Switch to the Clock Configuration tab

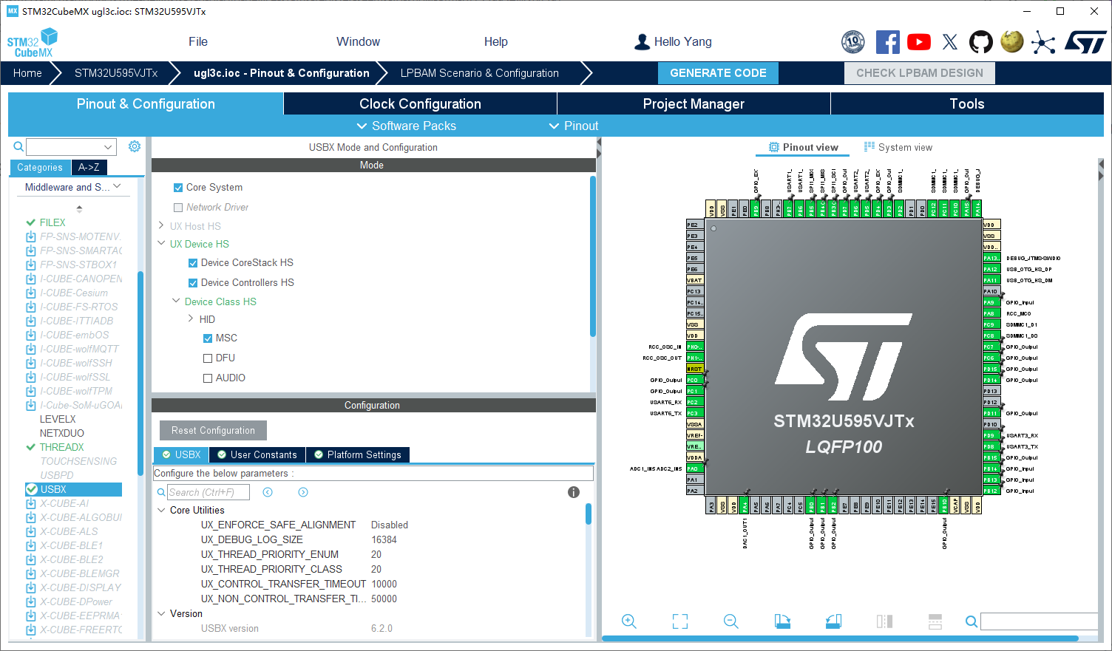point(420,103)
